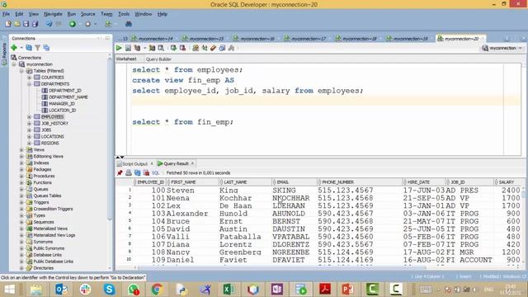Open the Tools menu
The image size is (528, 297).
point(124,14)
